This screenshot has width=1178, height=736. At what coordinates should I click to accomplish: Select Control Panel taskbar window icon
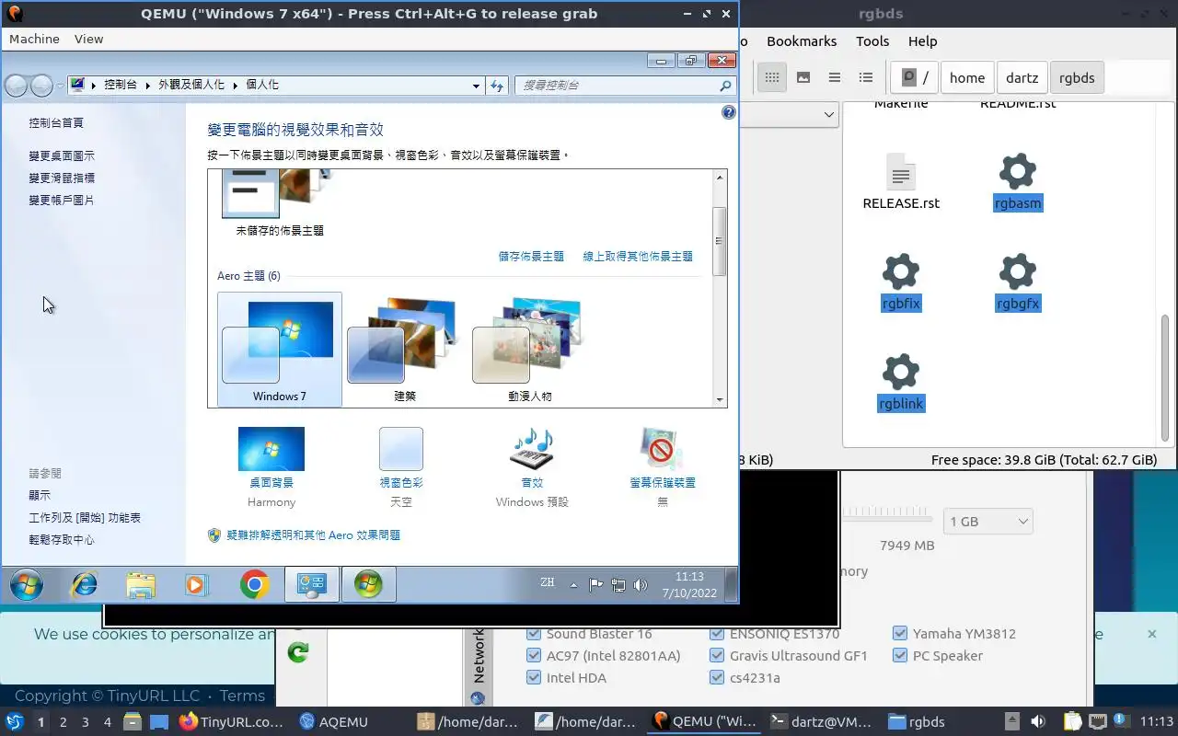point(311,584)
